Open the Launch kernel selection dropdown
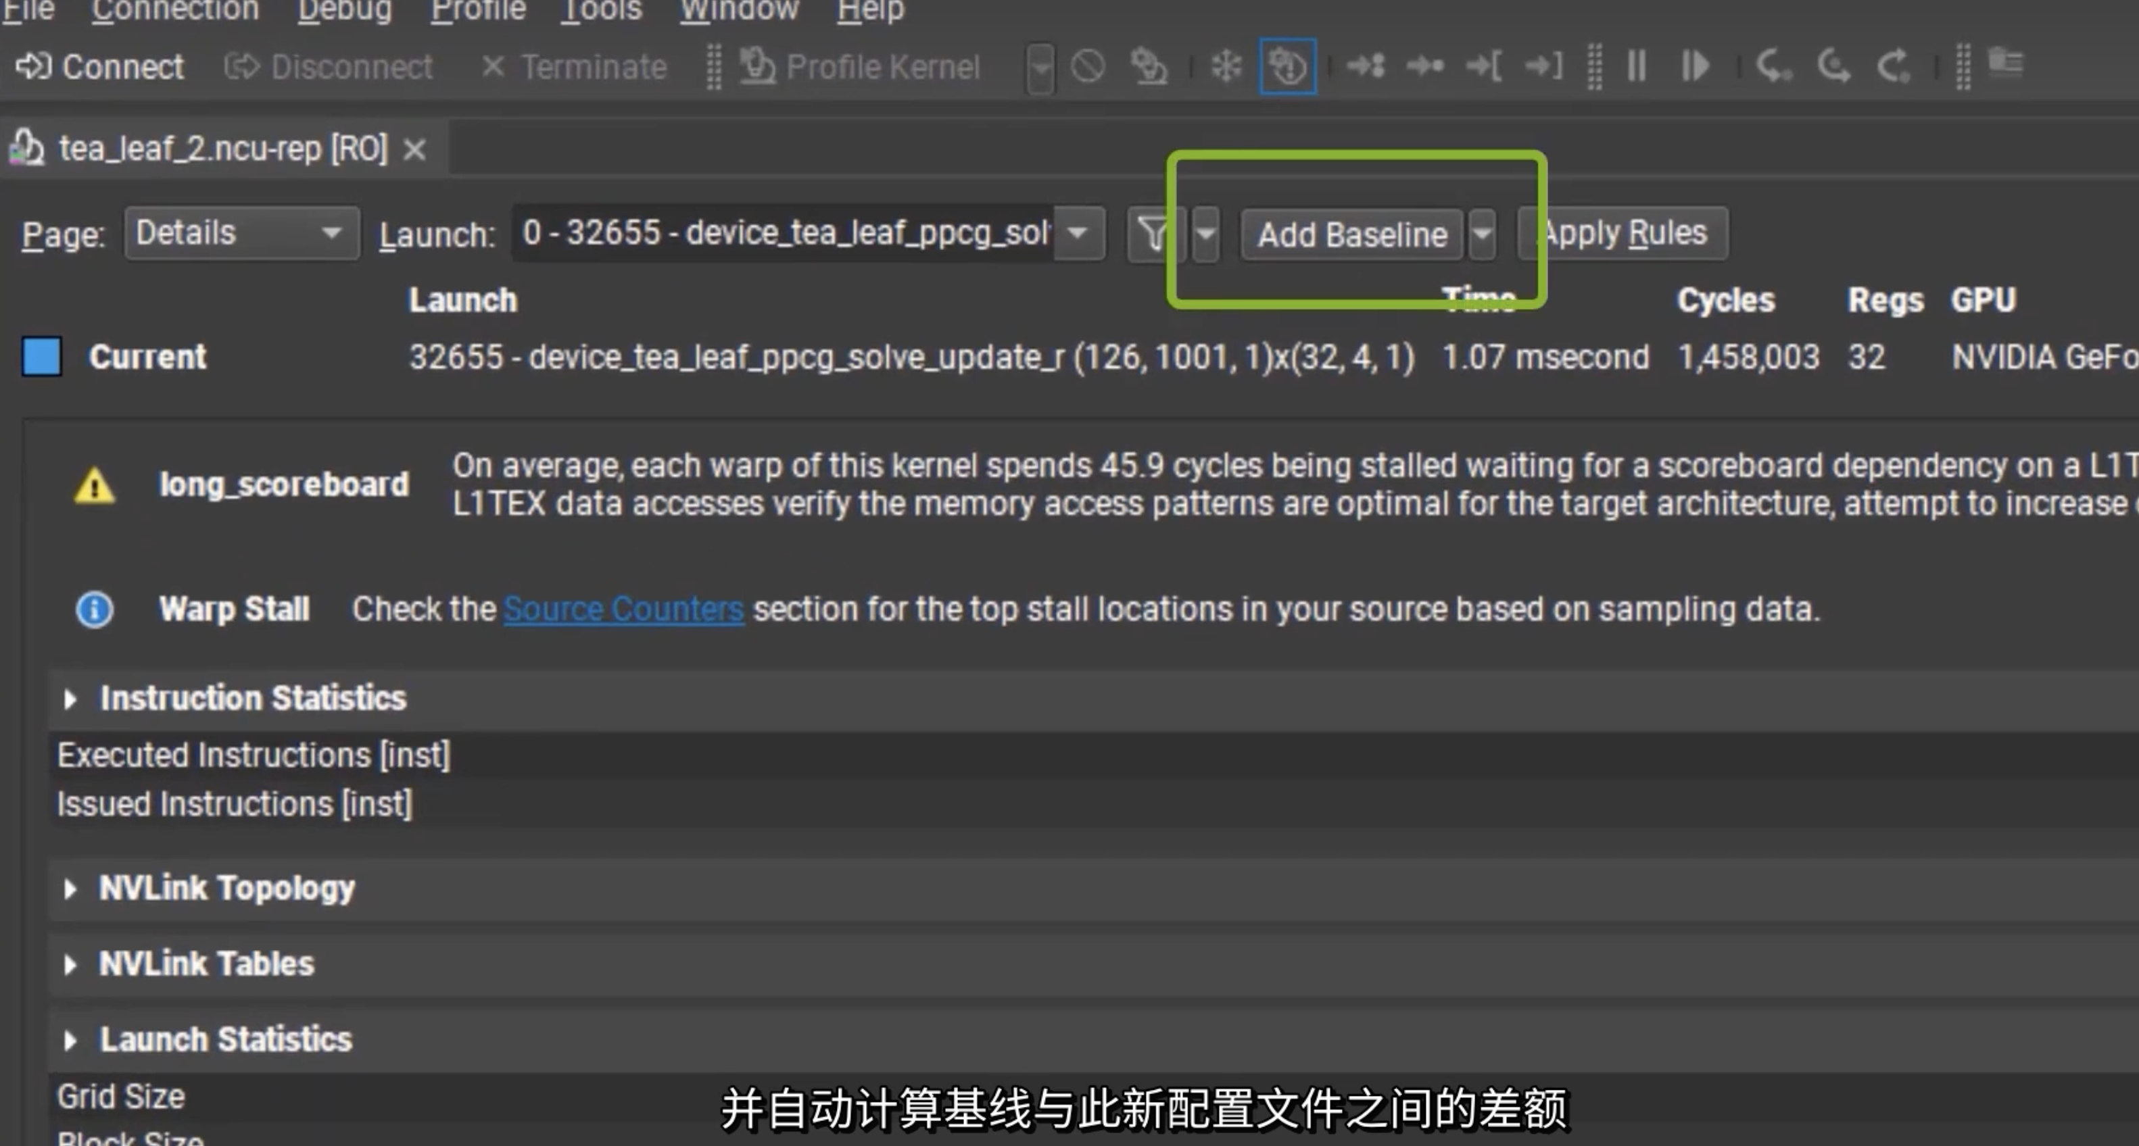The image size is (2139, 1146). point(1078,234)
